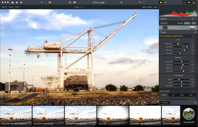The height and width of the screenshot is (127, 198).
Task: Toggle the quick preview eye icon
Action: (70, 2)
